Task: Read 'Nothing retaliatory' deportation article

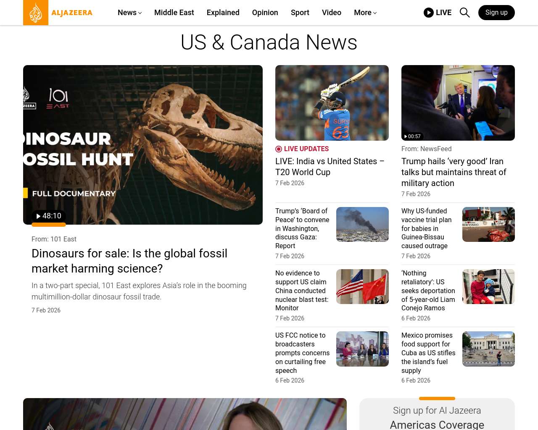Action: point(428,291)
